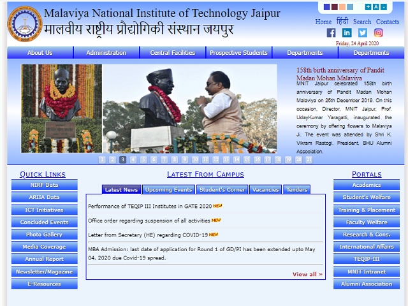Select the peach theme swatch

[342, 7]
